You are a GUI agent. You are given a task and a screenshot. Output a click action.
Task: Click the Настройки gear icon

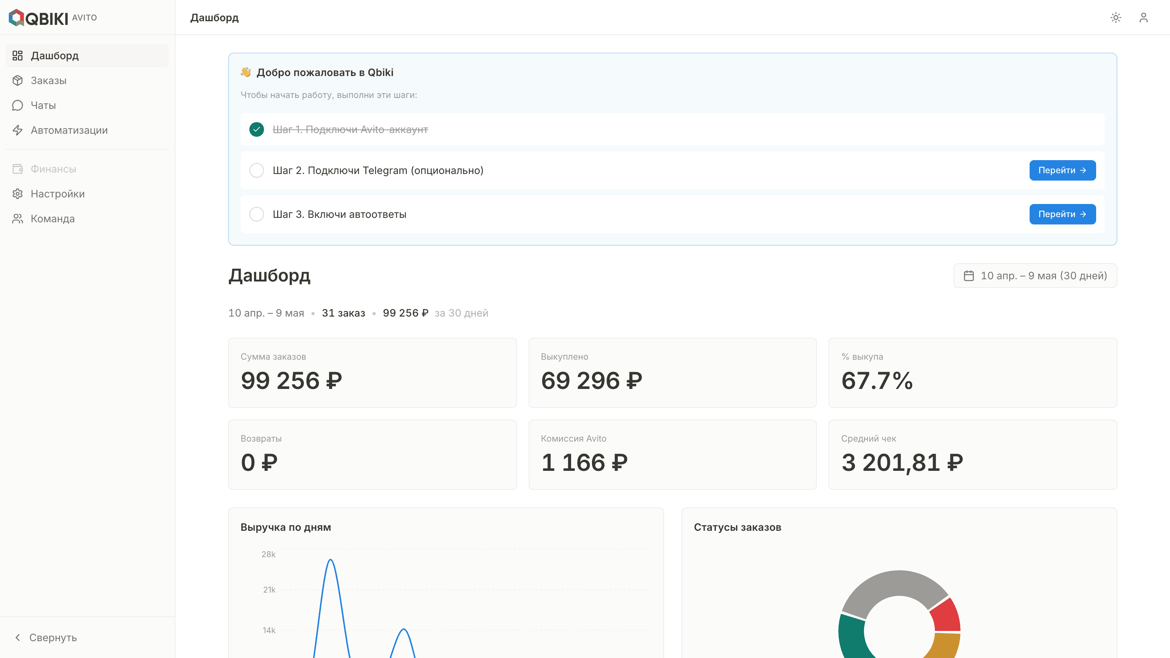point(18,194)
